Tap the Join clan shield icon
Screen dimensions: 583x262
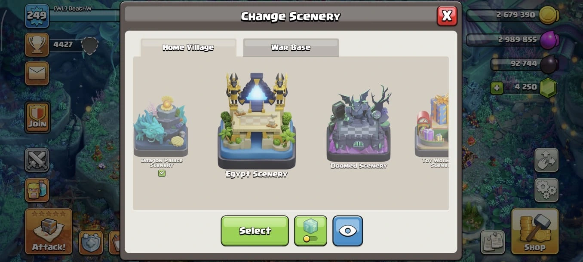coord(37,117)
